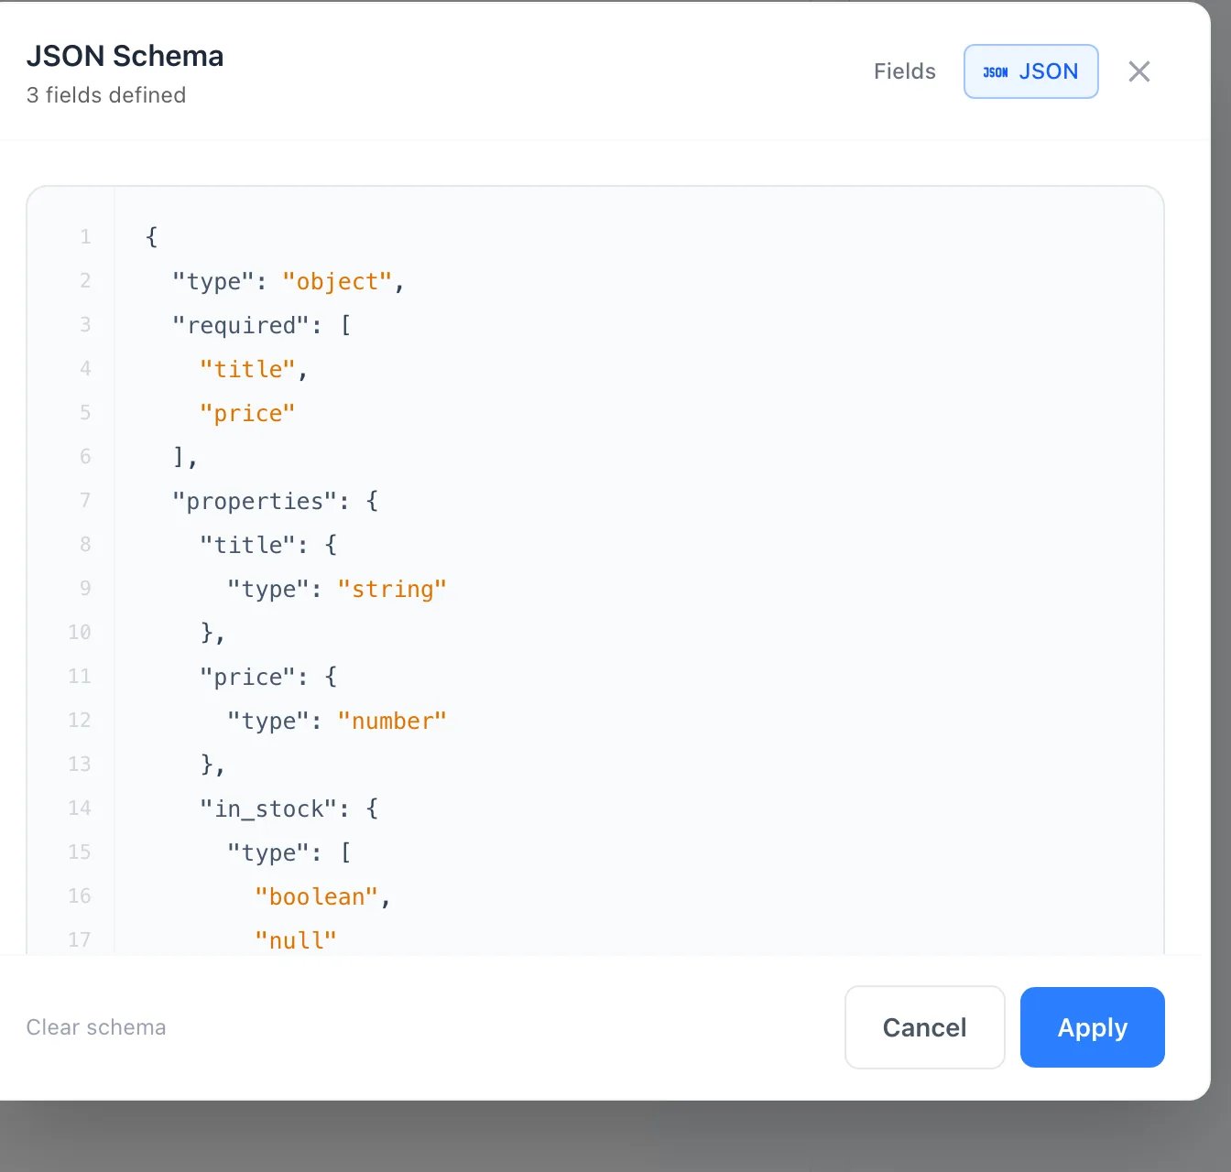Click the "required" key on line 3
The image size is (1231, 1172).
point(241,325)
